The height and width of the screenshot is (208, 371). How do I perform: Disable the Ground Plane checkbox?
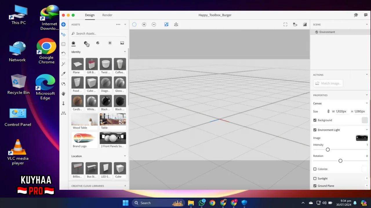pos(315,186)
